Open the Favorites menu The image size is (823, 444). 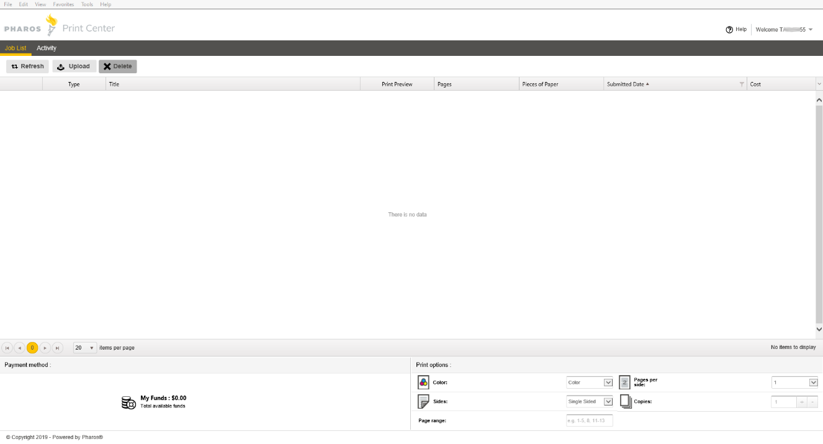[x=63, y=4]
